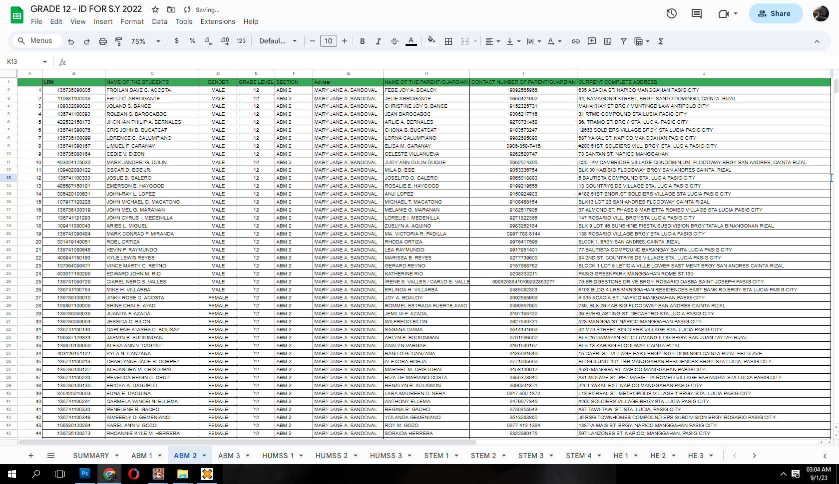This screenshot has height=484, width=839.
Task: Open the Functions (Σ) tool
Action: [660, 41]
